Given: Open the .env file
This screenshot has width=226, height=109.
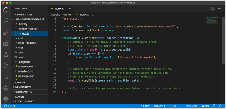Looking at the screenshot, I should 30,57.
